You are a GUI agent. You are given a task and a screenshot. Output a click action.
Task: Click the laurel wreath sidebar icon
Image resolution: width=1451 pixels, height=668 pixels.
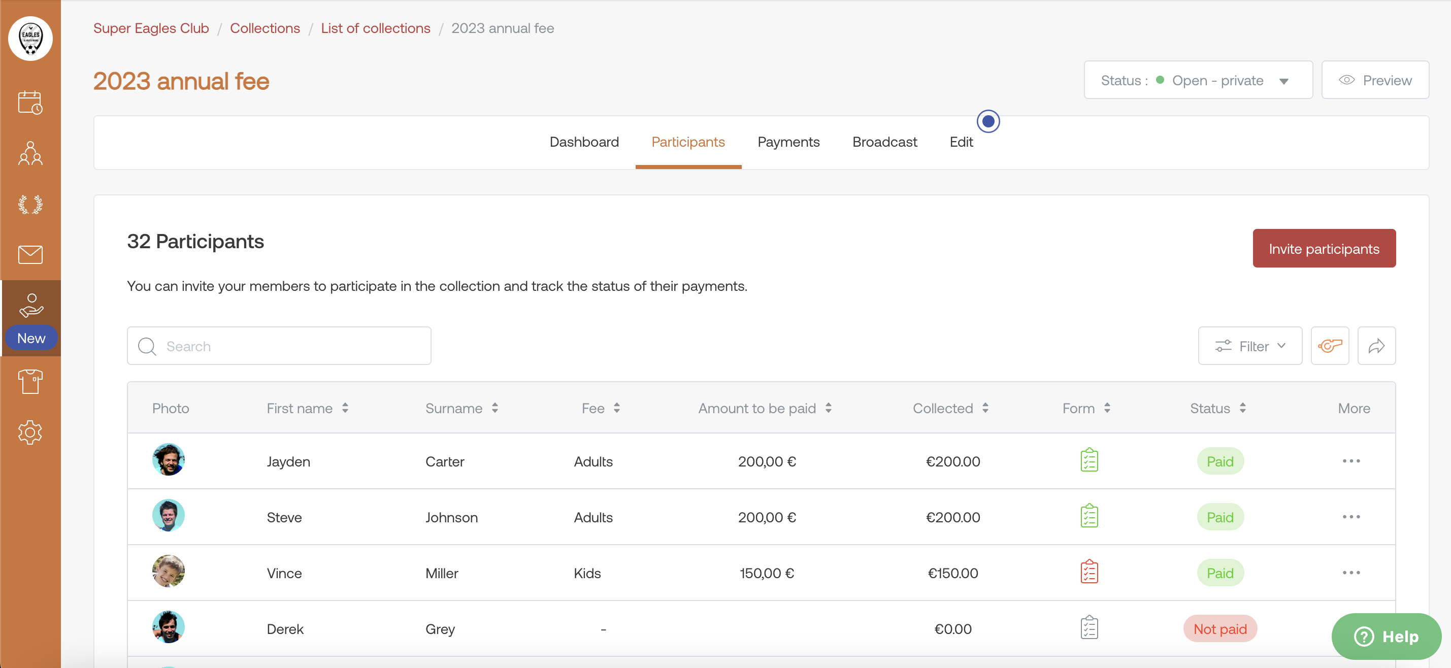pos(30,204)
